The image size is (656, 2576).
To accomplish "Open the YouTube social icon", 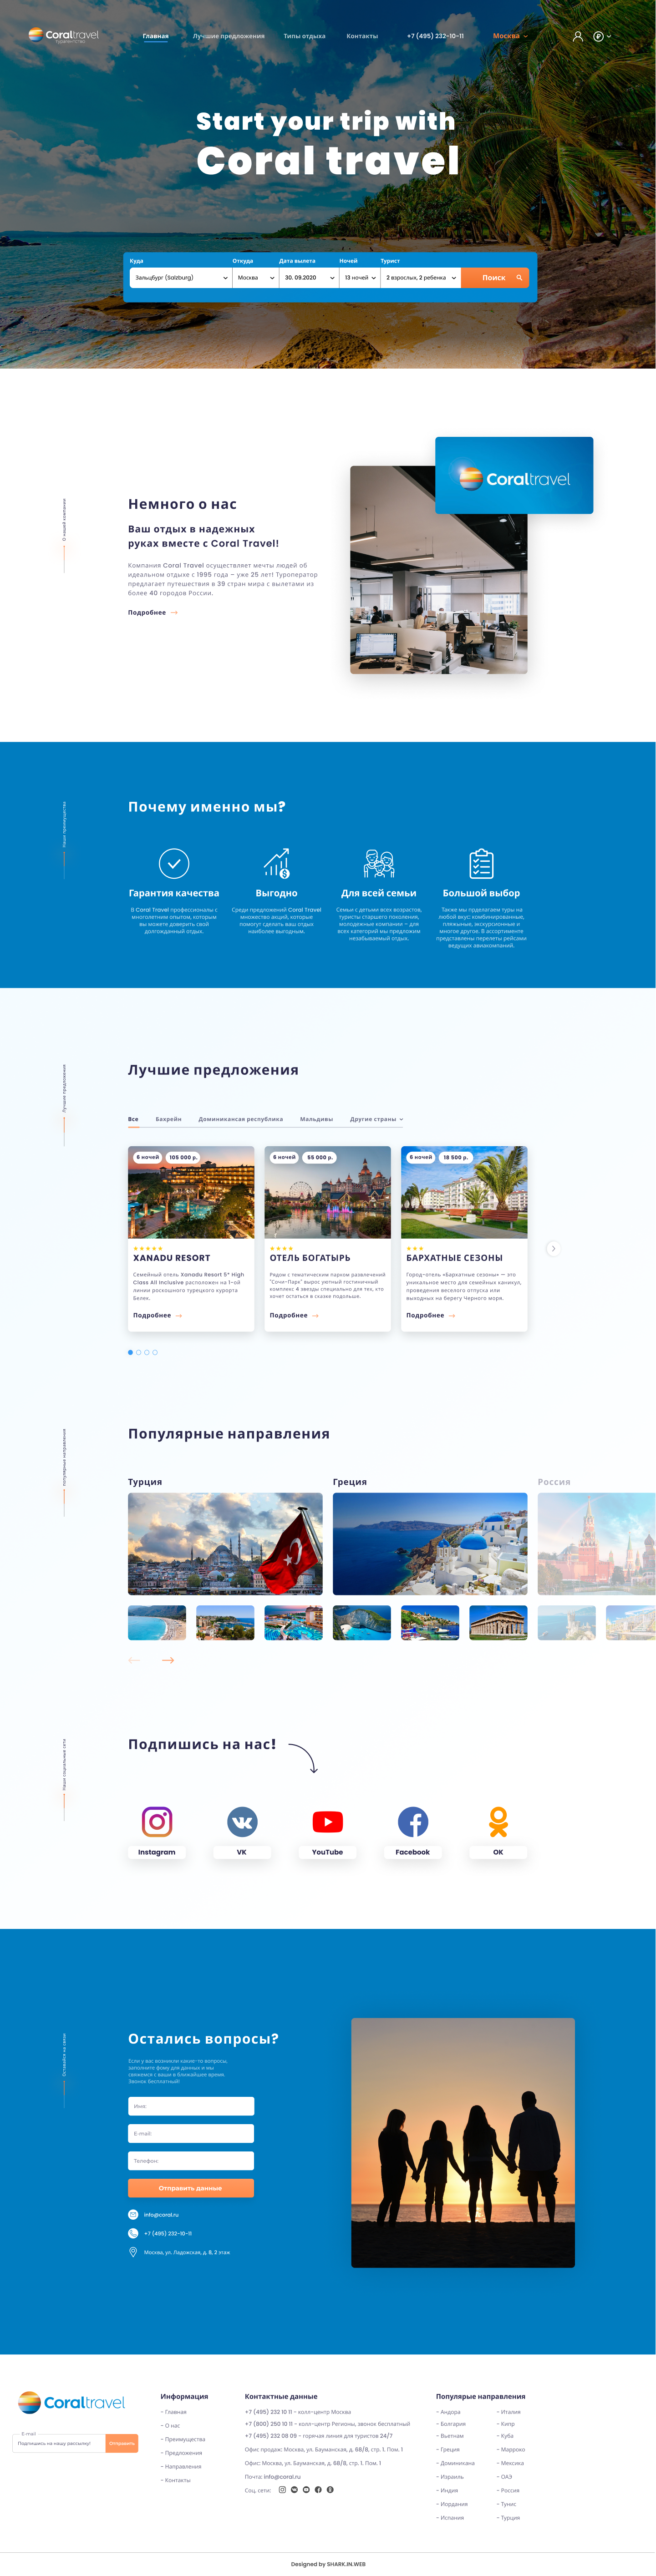I will pyautogui.click(x=327, y=1821).
